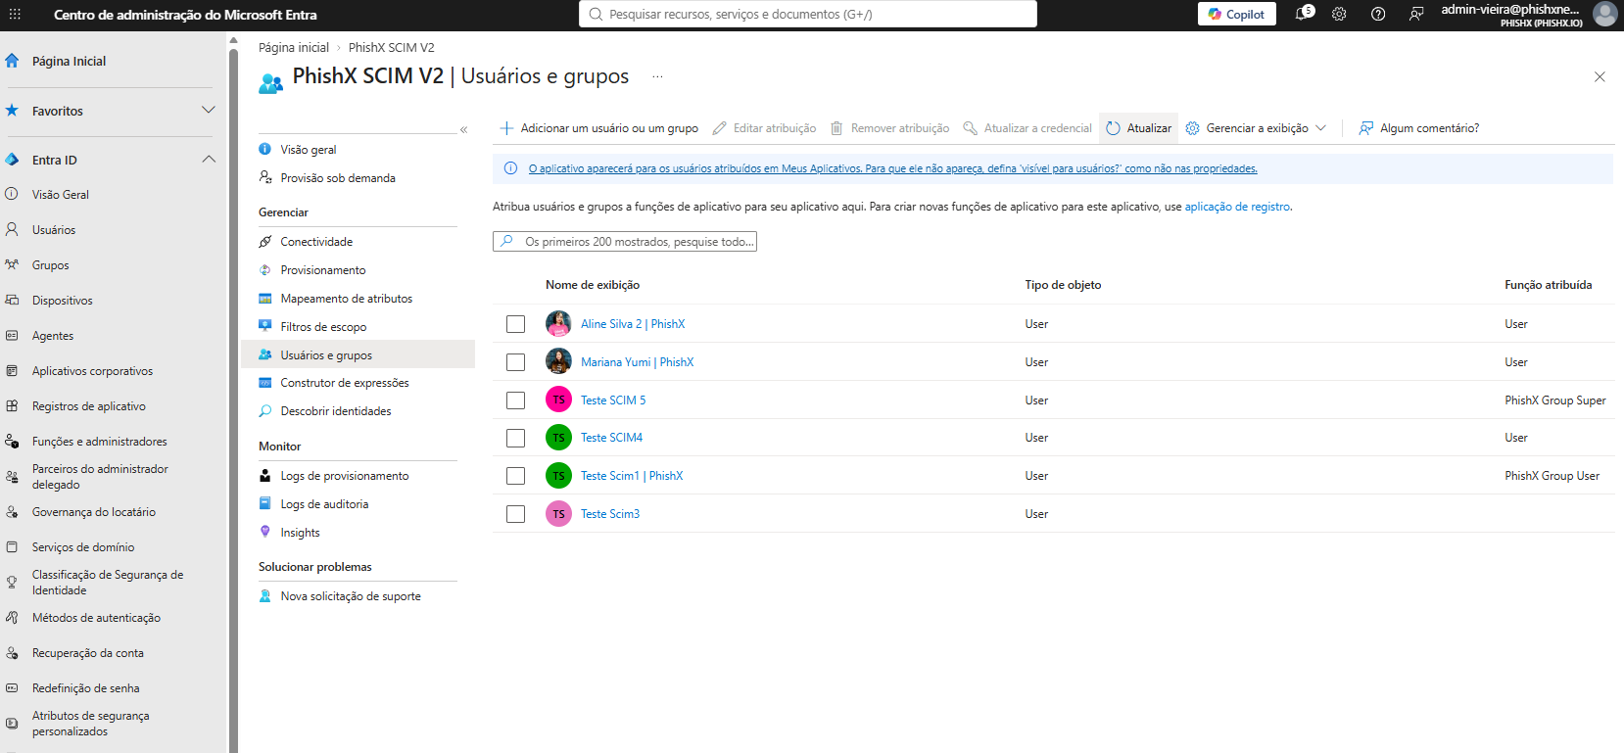Click the Atualizar refresh button
This screenshot has height=753, width=1624.
pyautogui.click(x=1138, y=128)
